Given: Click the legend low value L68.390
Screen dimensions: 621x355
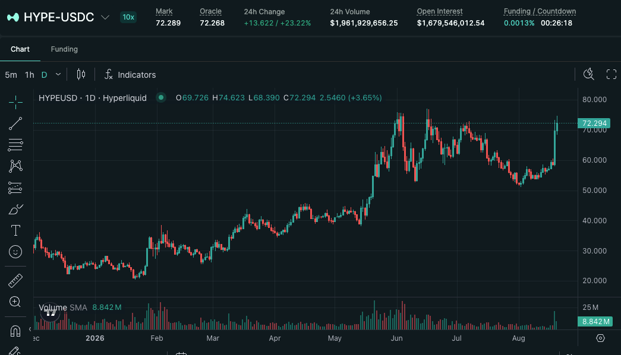Looking at the screenshot, I should coord(264,98).
